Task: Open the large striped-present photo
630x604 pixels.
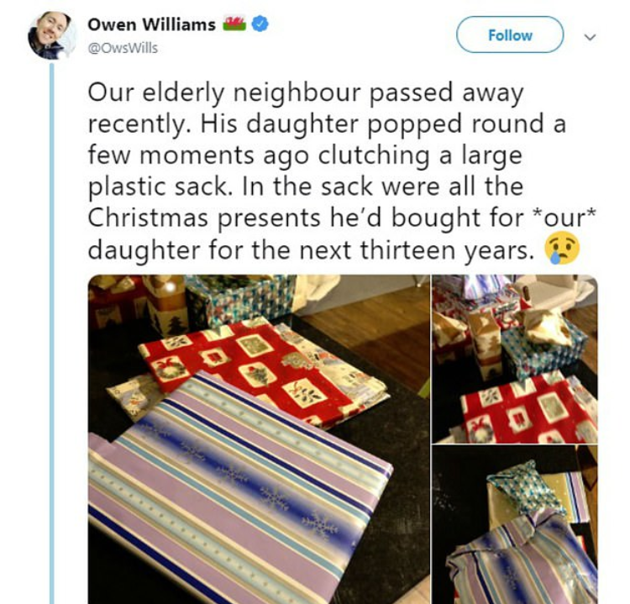Action: point(260,439)
